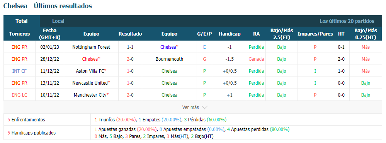Viewport: 386px width, 143px height.
Task: Click the Bajo/Más 2.5(FT) column header
Action: [282, 34]
